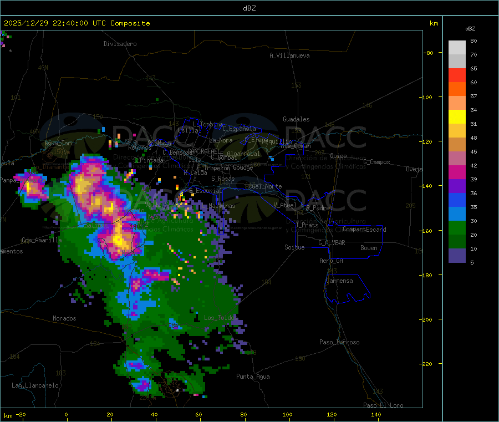
Task: Click the Los_Toldos label
Action: coord(221,318)
